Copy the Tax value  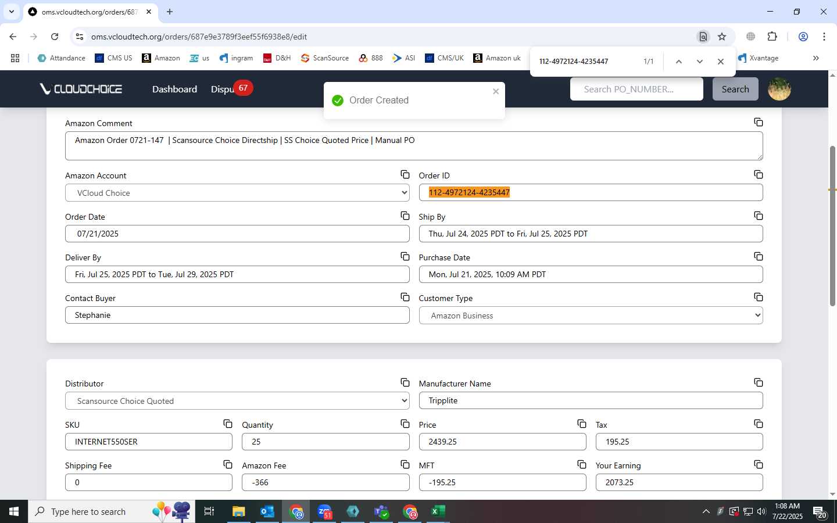coord(759,424)
